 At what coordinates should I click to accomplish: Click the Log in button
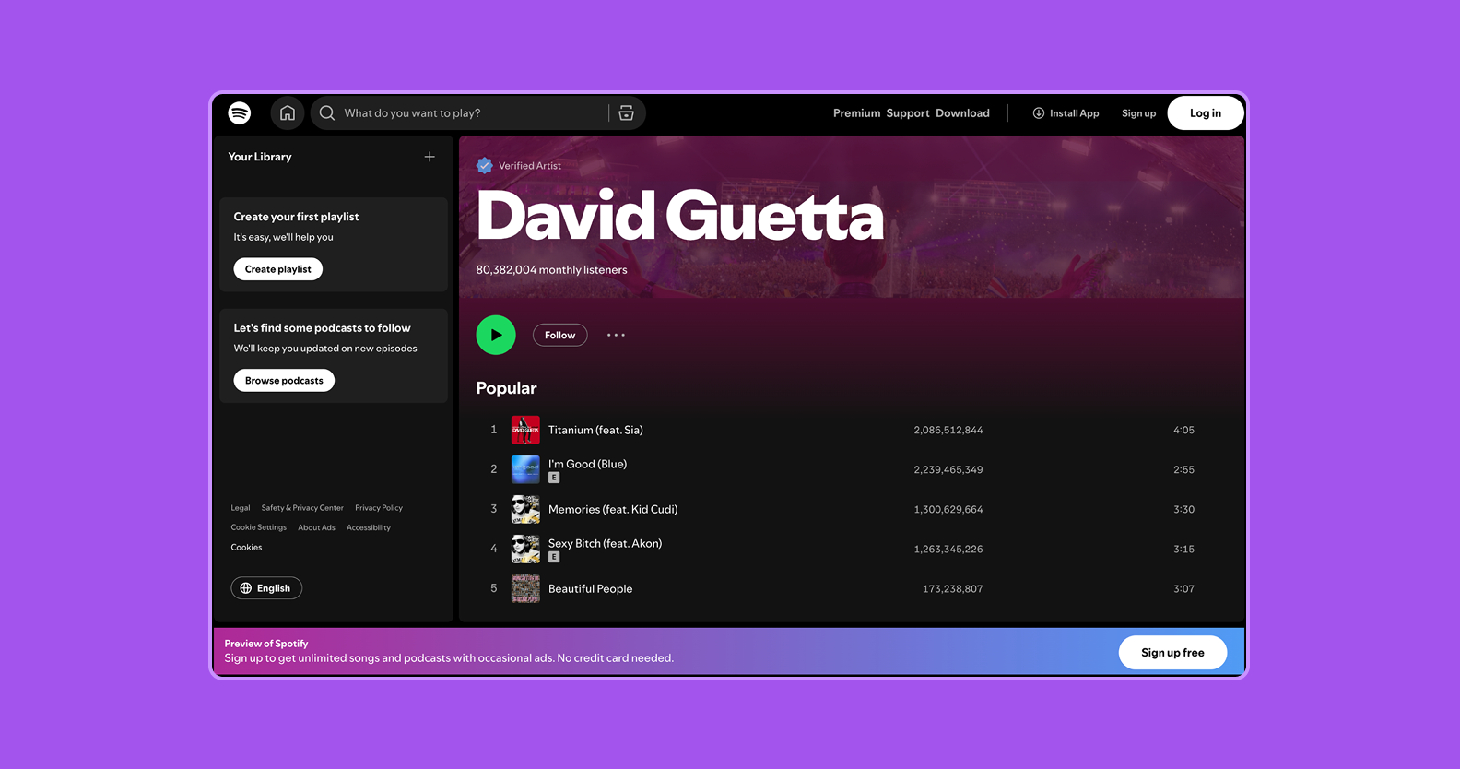click(x=1206, y=112)
